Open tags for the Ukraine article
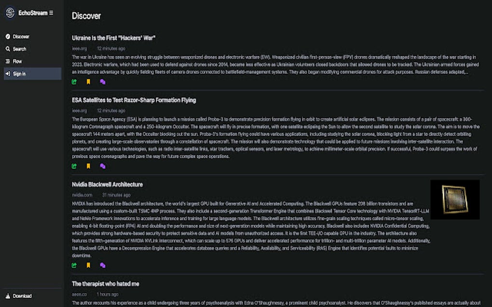The width and height of the screenshot is (492, 307). click(102, 82)
